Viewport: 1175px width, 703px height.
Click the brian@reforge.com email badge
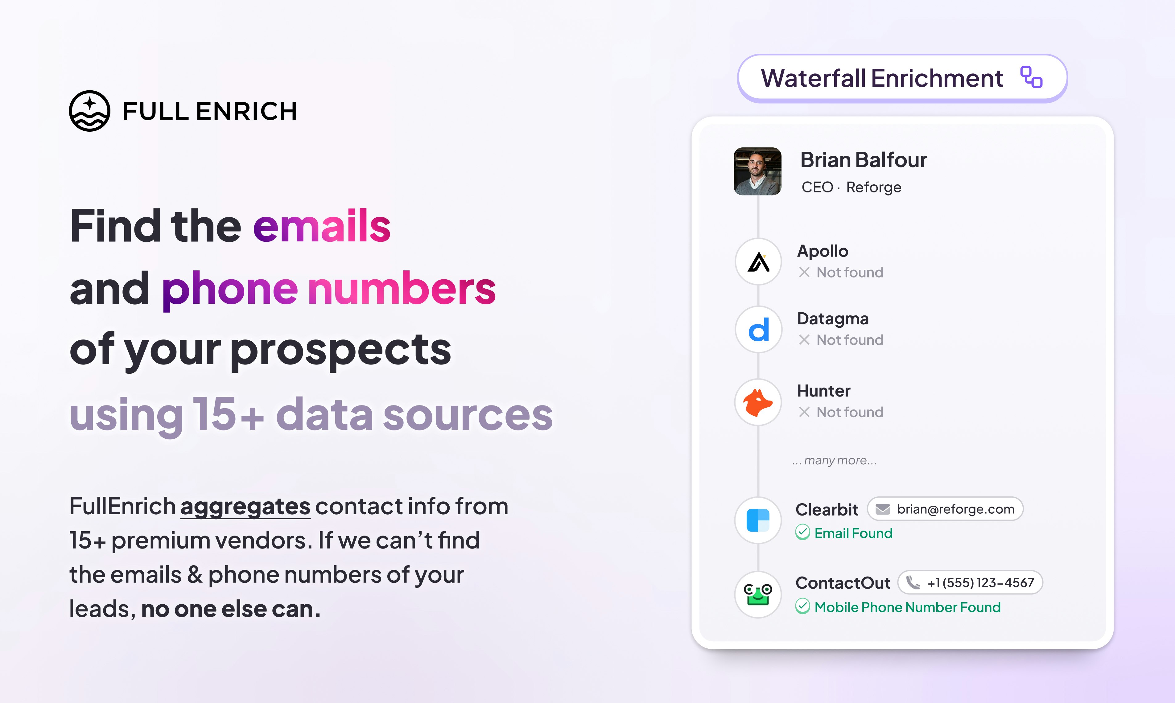pyautogui.click(x=931, y=509)
